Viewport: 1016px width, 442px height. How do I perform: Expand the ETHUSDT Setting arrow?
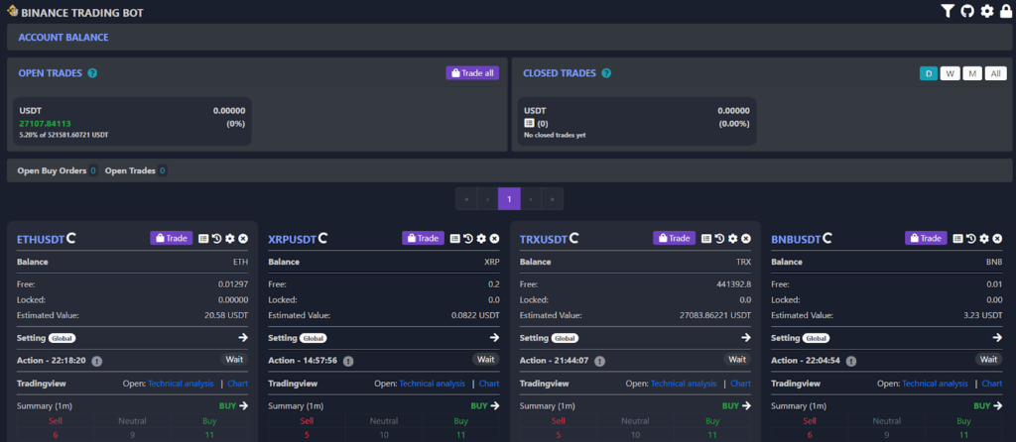[x=243, y=338]
